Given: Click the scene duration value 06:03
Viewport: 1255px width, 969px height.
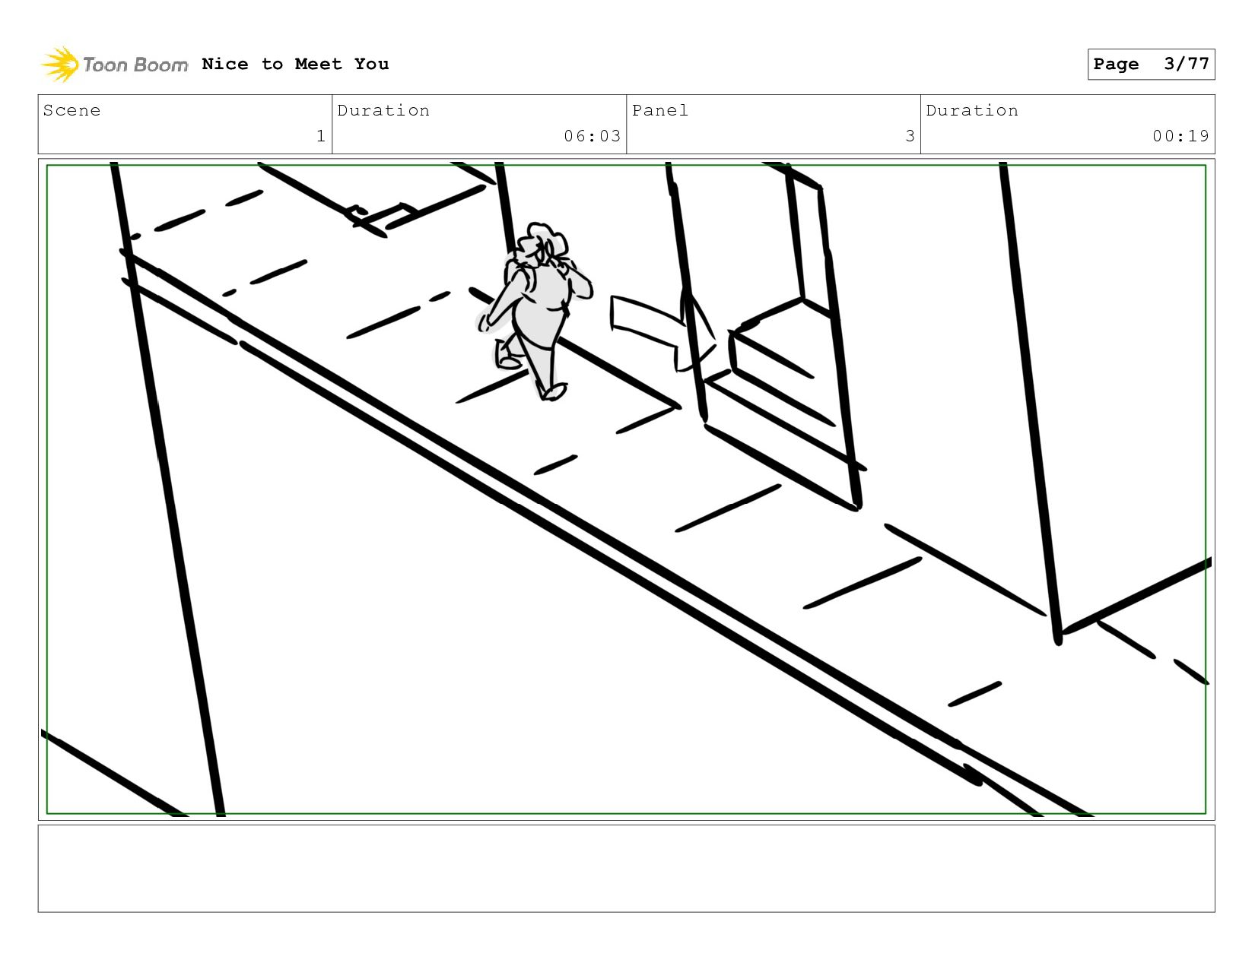Looking at the screenshot, I should pos(593,136).
